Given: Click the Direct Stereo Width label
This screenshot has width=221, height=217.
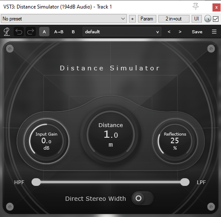Looking at the screenshot, I should (x=95, y=199).
